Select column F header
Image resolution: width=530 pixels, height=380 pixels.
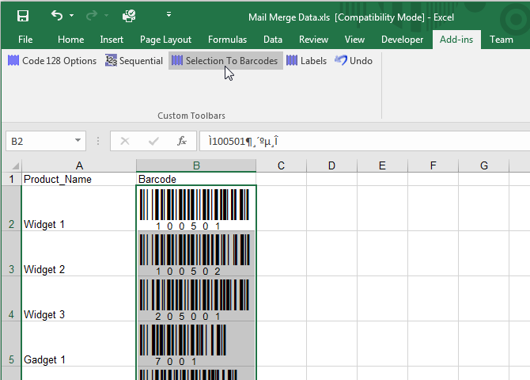click(433, 165)
